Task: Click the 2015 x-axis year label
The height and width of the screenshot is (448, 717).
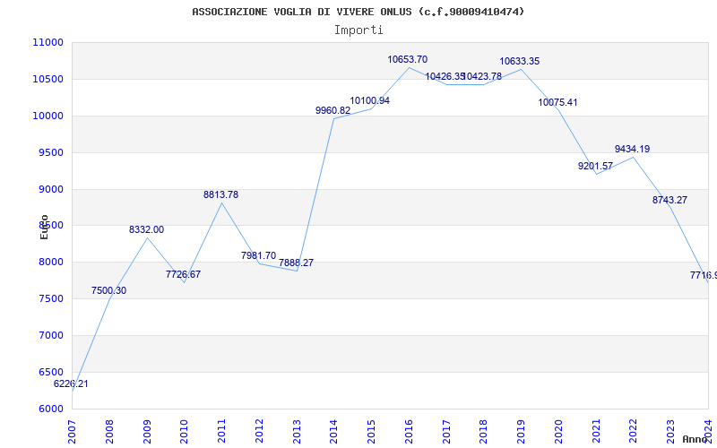Action: point(372,432)
